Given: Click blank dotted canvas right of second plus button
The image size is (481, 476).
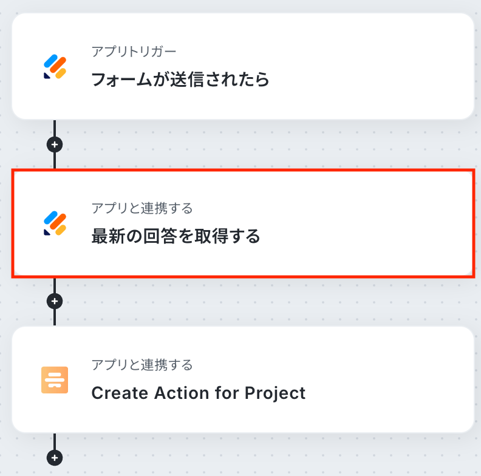Looking at the screenshot, I should pyautogui.click(x=243, y=301).
